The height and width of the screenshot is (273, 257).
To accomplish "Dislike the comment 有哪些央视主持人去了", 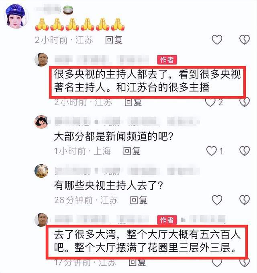I will click(x=245, y=200).
